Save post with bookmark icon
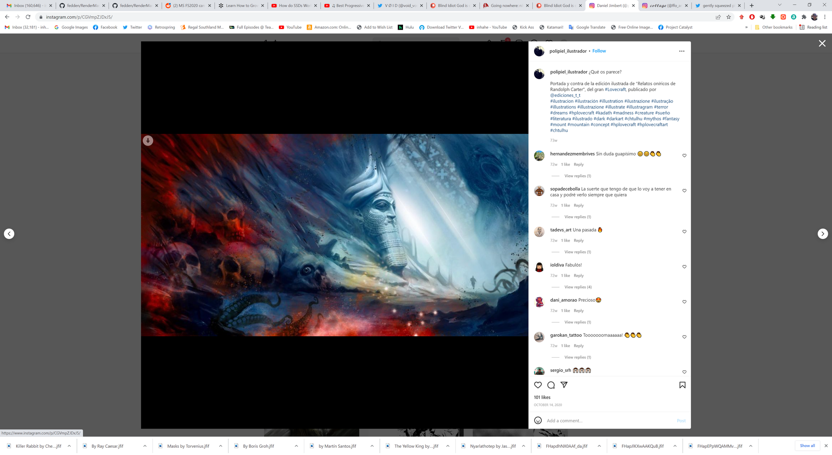 682,385
